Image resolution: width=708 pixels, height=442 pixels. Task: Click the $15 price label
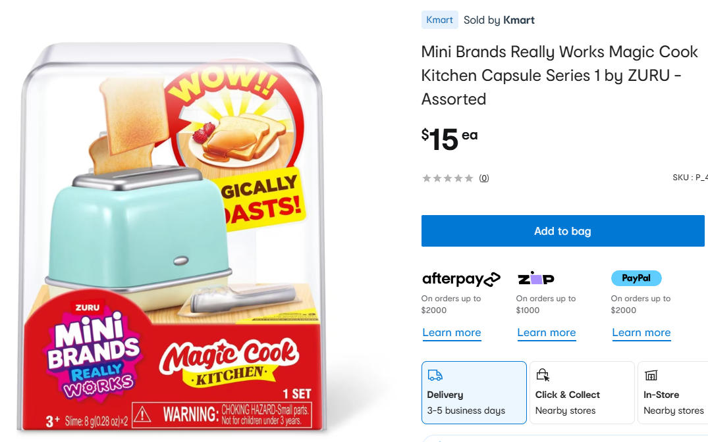[442, 138]
